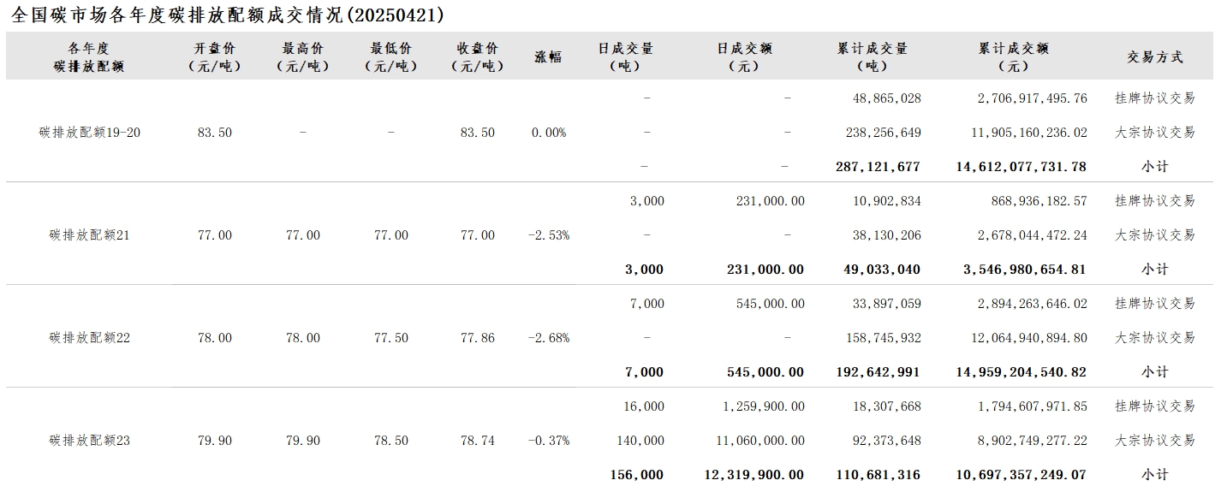Select the 碳排放配额19-20 row label
This screenshot has height=498, width=1221.
[89, 133]
